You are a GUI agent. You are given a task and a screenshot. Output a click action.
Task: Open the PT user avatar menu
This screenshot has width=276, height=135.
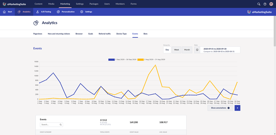tap(271, 4)
